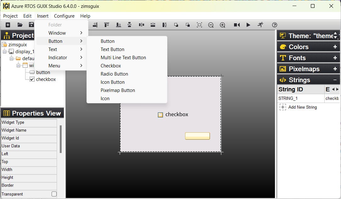Viewport: 341px width, 199px height.
Task: Open help via question mark icon
Action: [274, 25]
